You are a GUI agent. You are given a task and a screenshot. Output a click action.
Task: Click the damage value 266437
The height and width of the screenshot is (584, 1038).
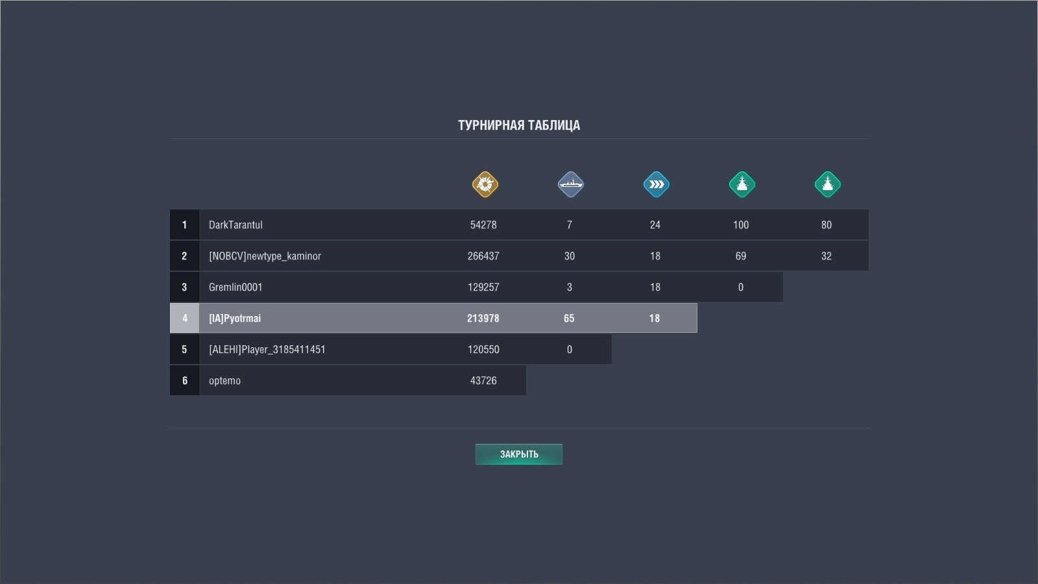[483, 256]
